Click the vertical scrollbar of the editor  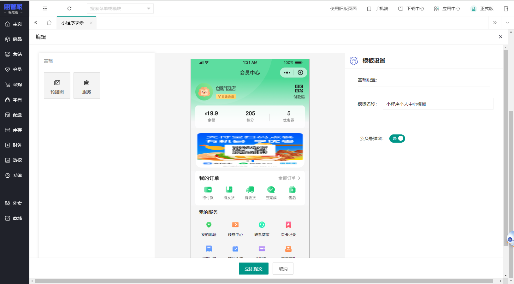(505, 148)
